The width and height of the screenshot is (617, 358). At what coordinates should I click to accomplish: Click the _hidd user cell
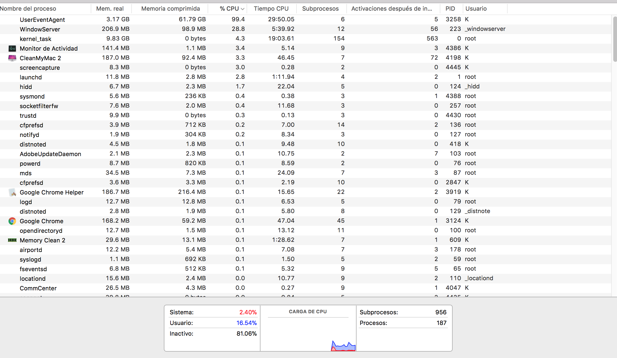[x=472, y=86]
